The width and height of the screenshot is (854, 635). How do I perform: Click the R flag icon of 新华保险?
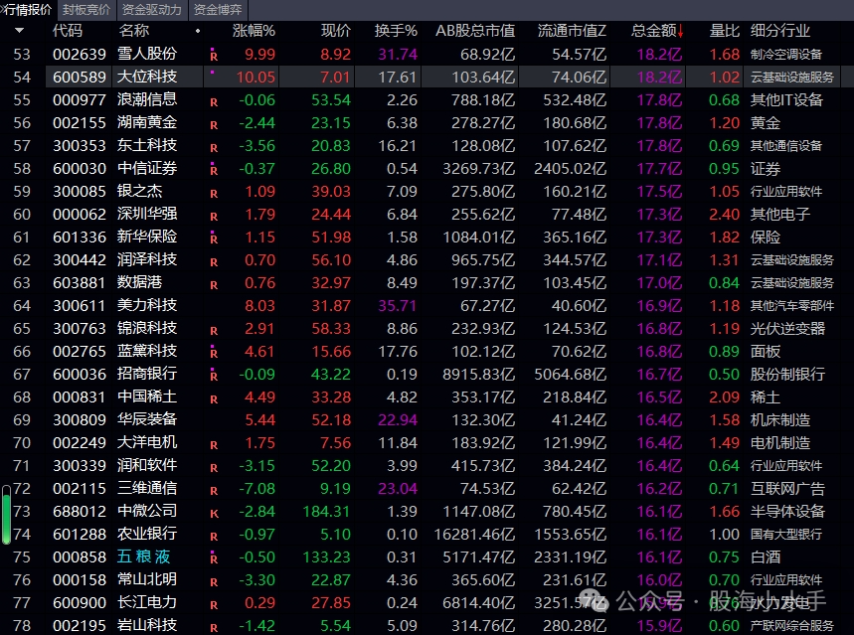click(x=214, y=238)
